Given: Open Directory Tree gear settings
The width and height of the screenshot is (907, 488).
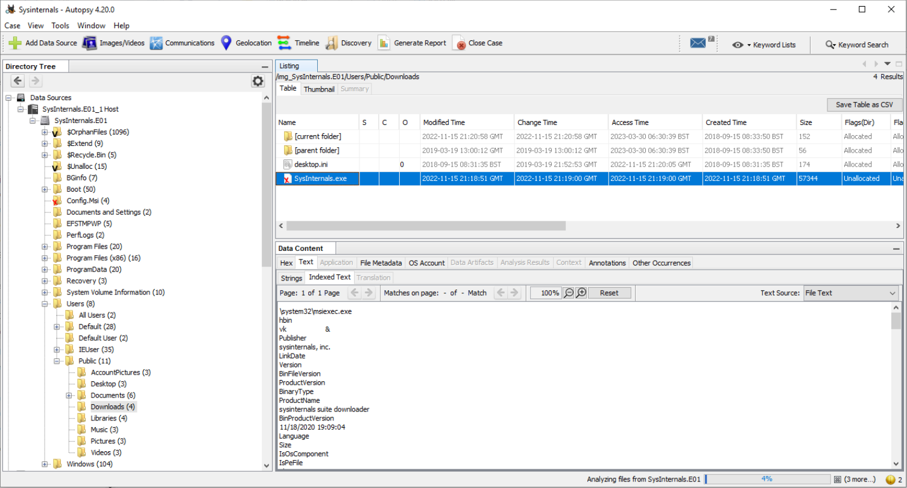Looking at the screenshot, I should coord(258,81).
